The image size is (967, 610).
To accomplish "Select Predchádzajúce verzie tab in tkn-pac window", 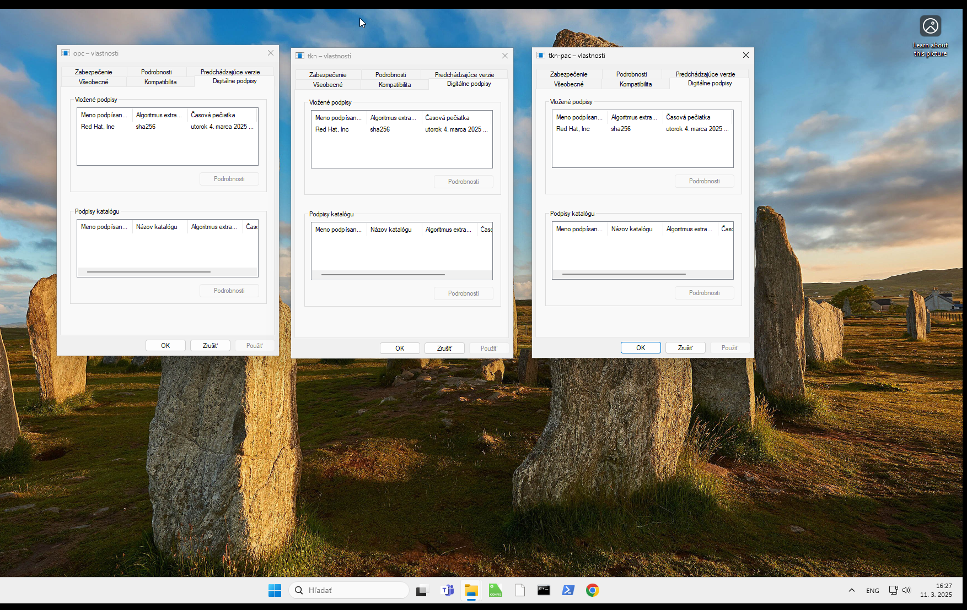I will [705, 74].
